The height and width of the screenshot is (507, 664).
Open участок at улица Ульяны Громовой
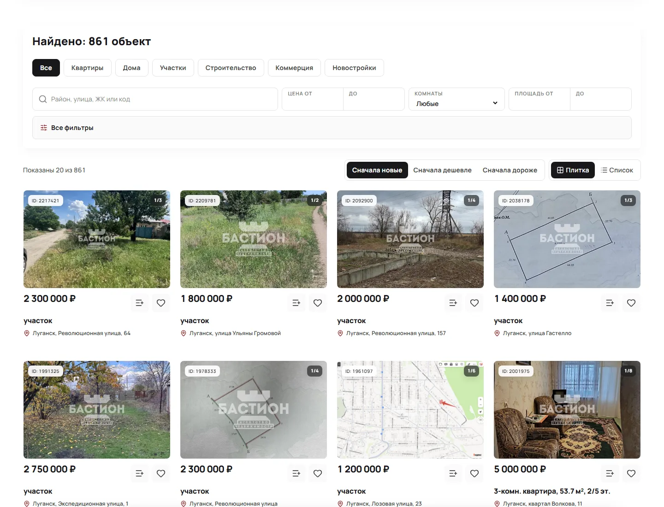click(x=195, y=321)
